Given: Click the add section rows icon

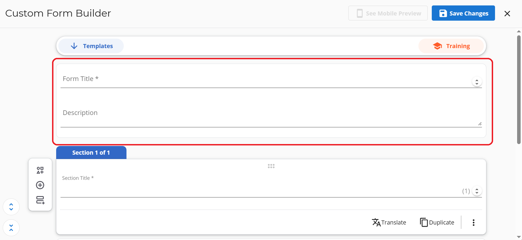Looking at the screenshot, I should (x=40, y=200).
